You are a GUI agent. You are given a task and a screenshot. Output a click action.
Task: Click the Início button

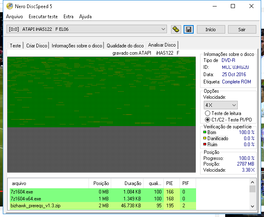coord(211,30)
